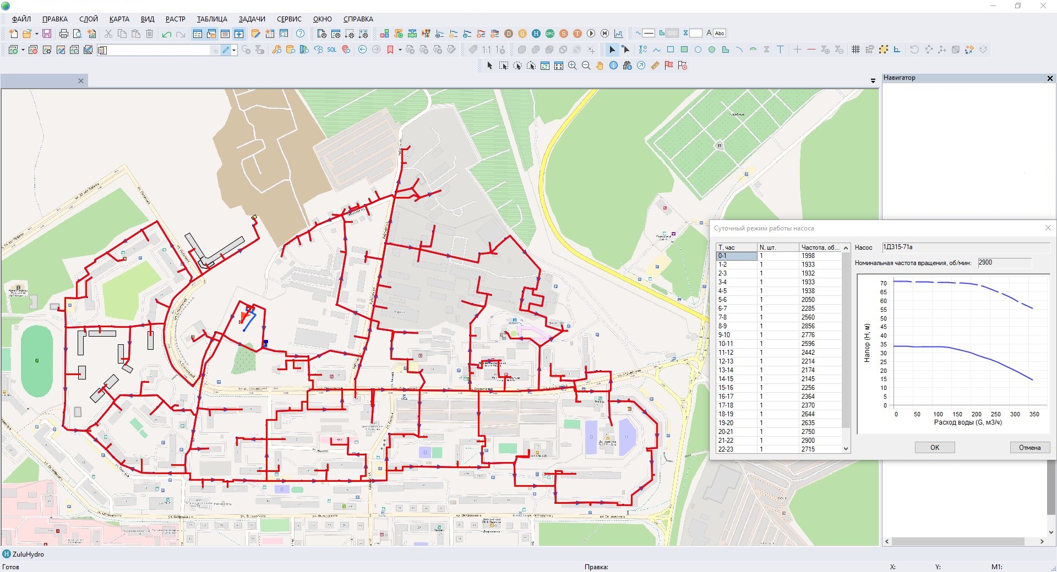This screenshot has width=1057, height=572.
Task: Open the blue ZuluHydro 'H' toolbar icon
Action: click(536, 34)
